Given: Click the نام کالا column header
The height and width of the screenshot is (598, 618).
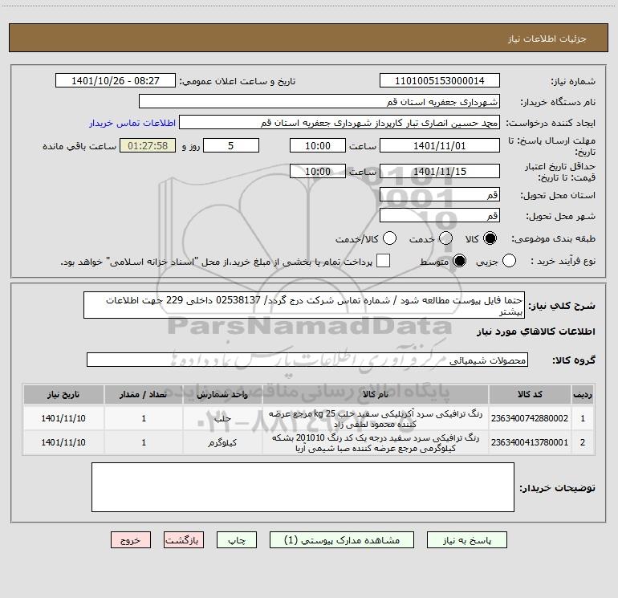Looking at the screenshot, I should (x=376, y=395).
